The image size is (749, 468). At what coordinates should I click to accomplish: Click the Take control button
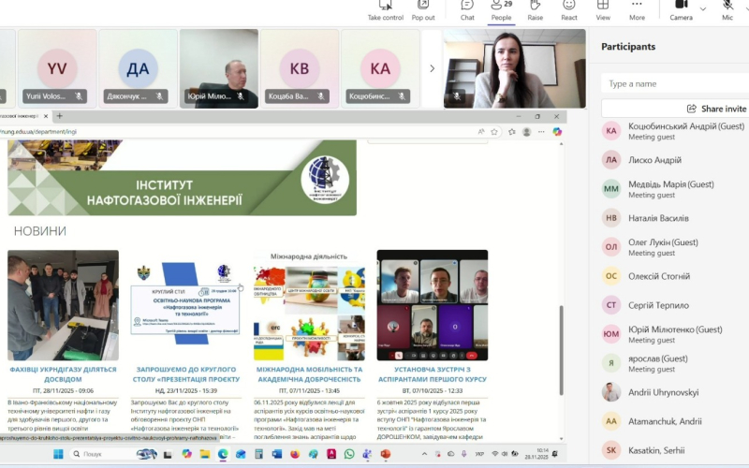click(x=386, y=9)
